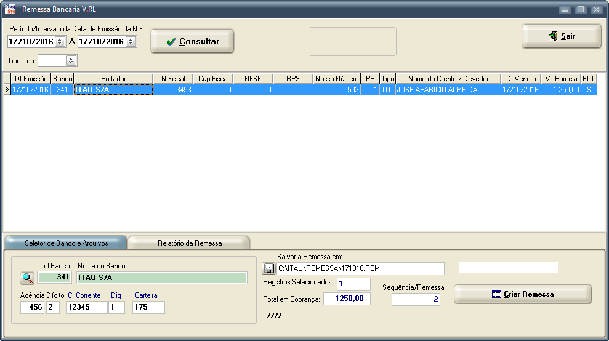The width and height of the screenshot is (609, 341).
Task: Click the Nosso Número column header
Action: 337,78
